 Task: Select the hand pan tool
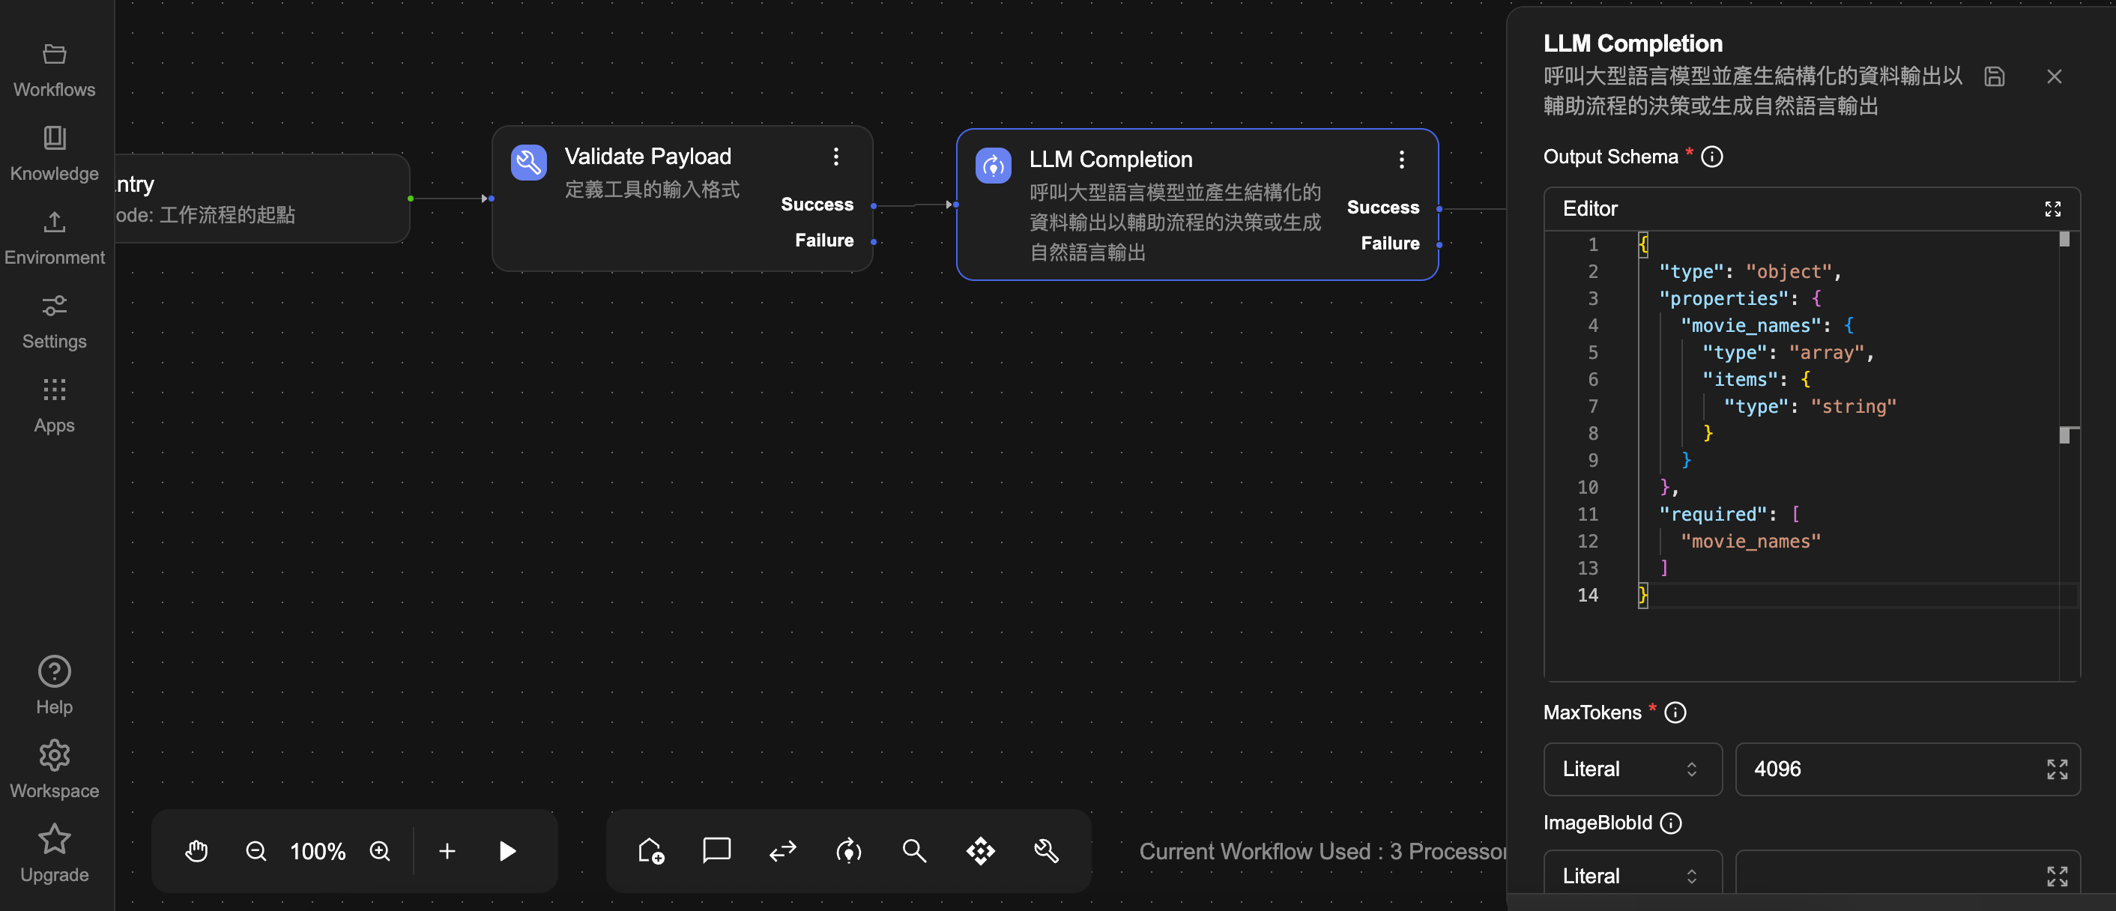[196, 851]
